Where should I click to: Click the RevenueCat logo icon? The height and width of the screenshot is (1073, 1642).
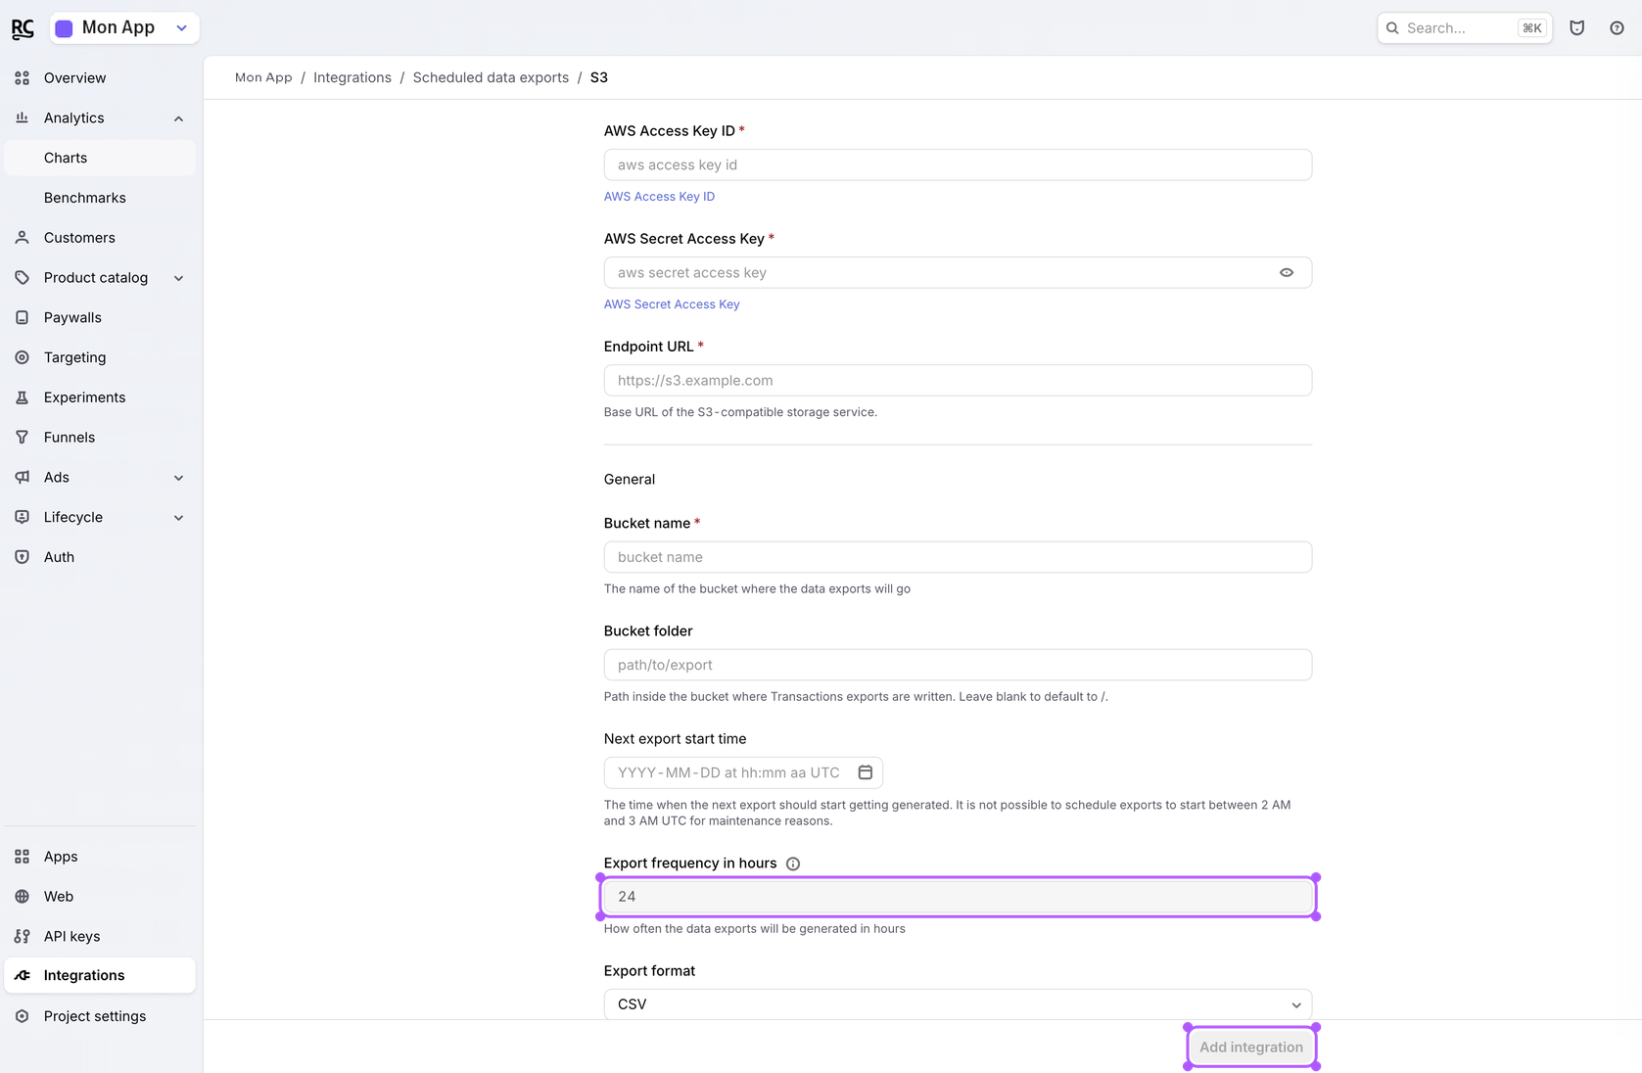tap(23, 28)
